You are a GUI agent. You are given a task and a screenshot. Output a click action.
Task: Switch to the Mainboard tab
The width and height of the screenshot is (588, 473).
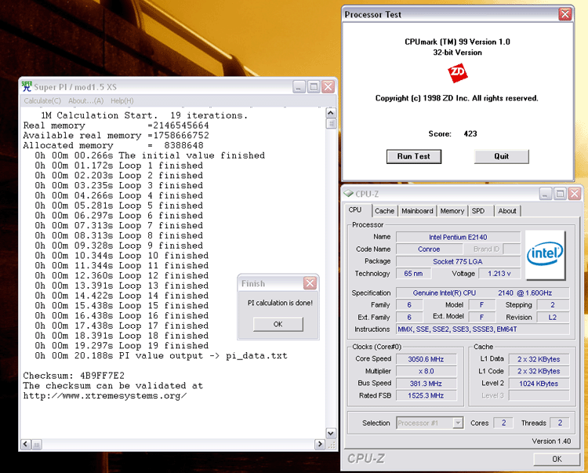417,211
